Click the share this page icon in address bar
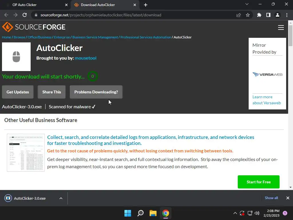This screenshot has width=293, height=220. point(239,15)
